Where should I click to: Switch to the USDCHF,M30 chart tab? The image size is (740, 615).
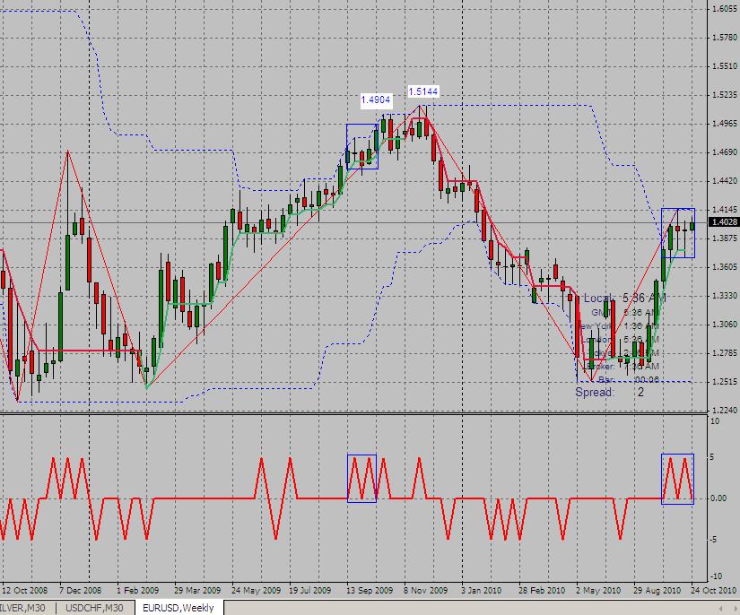pyautogui.click(x=93, y=608)
